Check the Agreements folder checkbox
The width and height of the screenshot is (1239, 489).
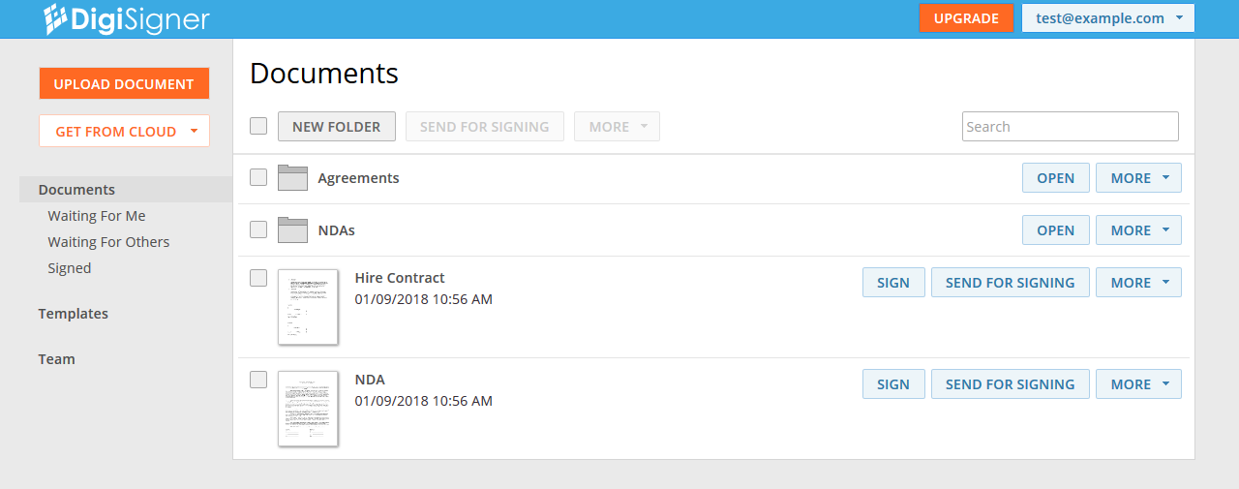[x=258, y=177]
